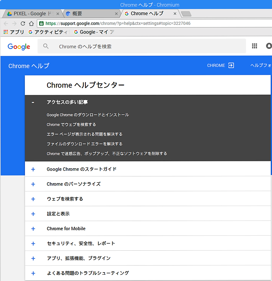Close the Chrome ヘルプ tab
This screenshot has width=272, height=281.
(175, 14)
